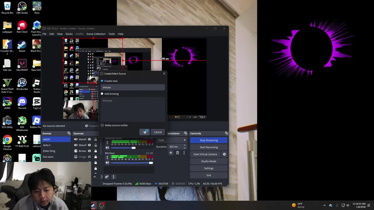Screen dimensions: 374x210
Task: Open the Fade transition dropdown
Action: [x=172, y=140]
